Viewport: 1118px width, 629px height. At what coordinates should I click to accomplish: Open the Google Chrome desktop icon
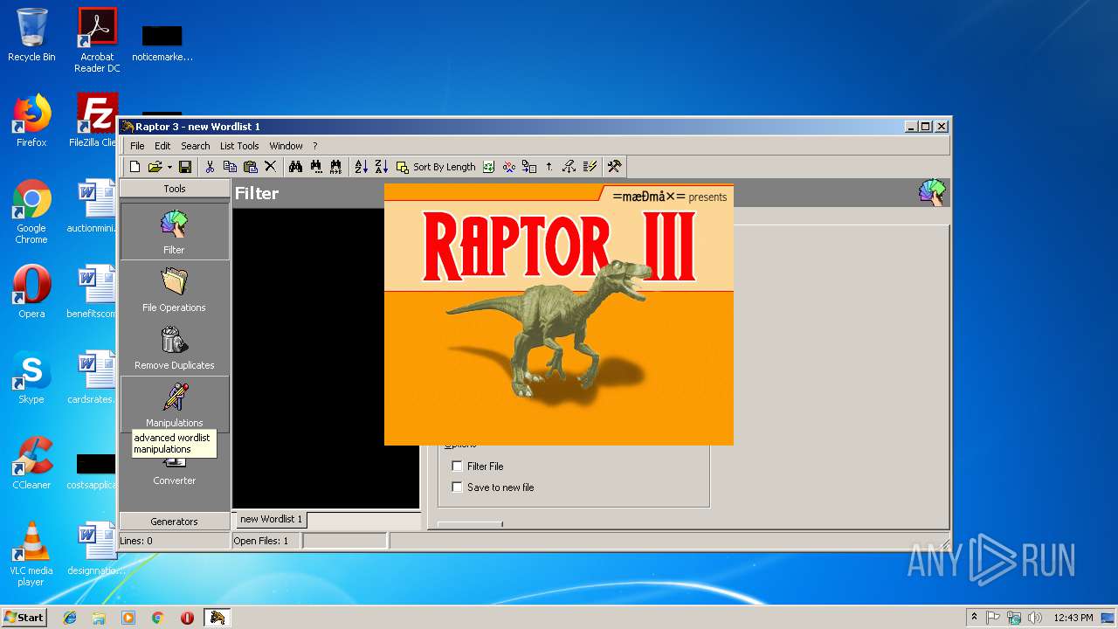31,212
